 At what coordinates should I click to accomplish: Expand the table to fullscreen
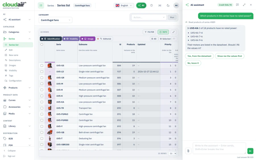pyautogui.click(x=174, y=32)
